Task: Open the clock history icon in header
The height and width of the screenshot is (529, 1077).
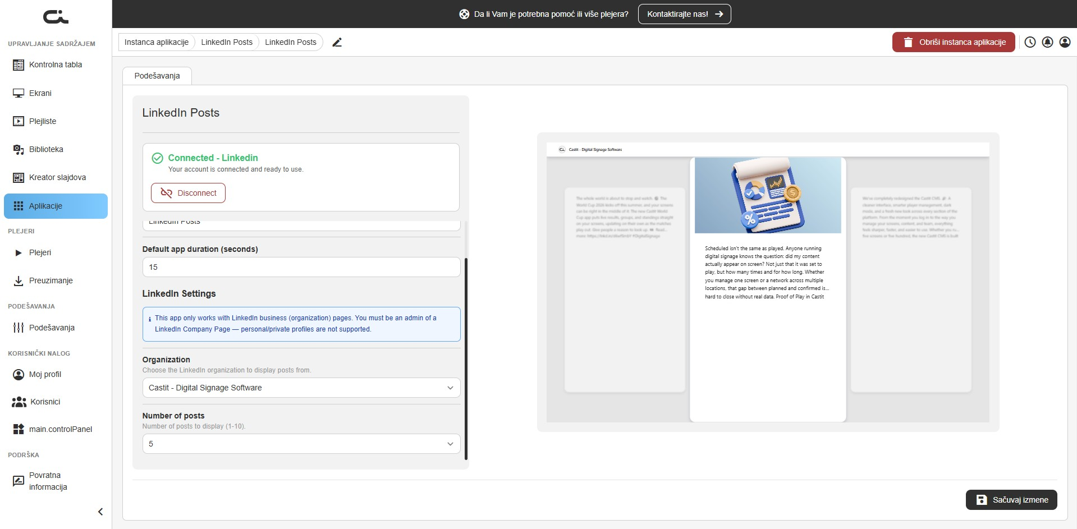Action: pyautogui.click(x=1030, y=42)
